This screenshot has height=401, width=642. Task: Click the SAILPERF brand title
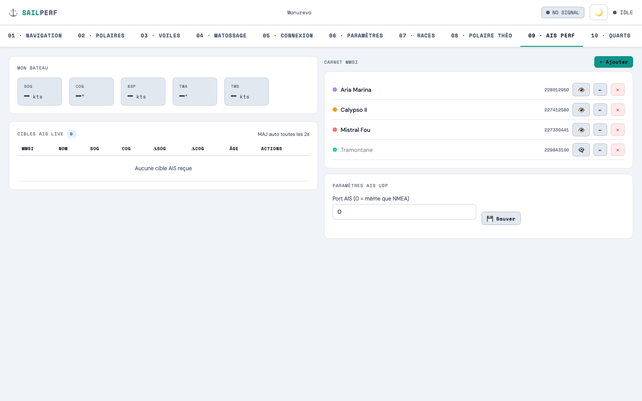pyautogui.click(x=40, y=13)
